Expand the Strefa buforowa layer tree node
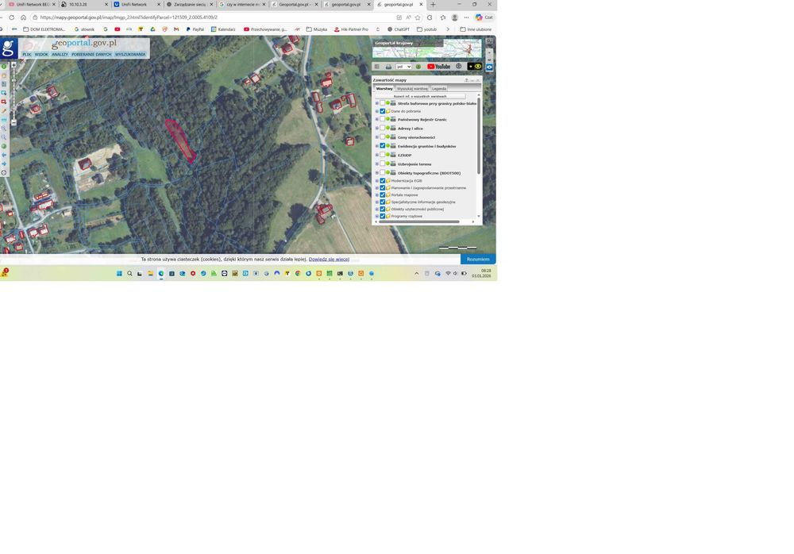The width and height of the screenshot is (794, 554). 376,103
